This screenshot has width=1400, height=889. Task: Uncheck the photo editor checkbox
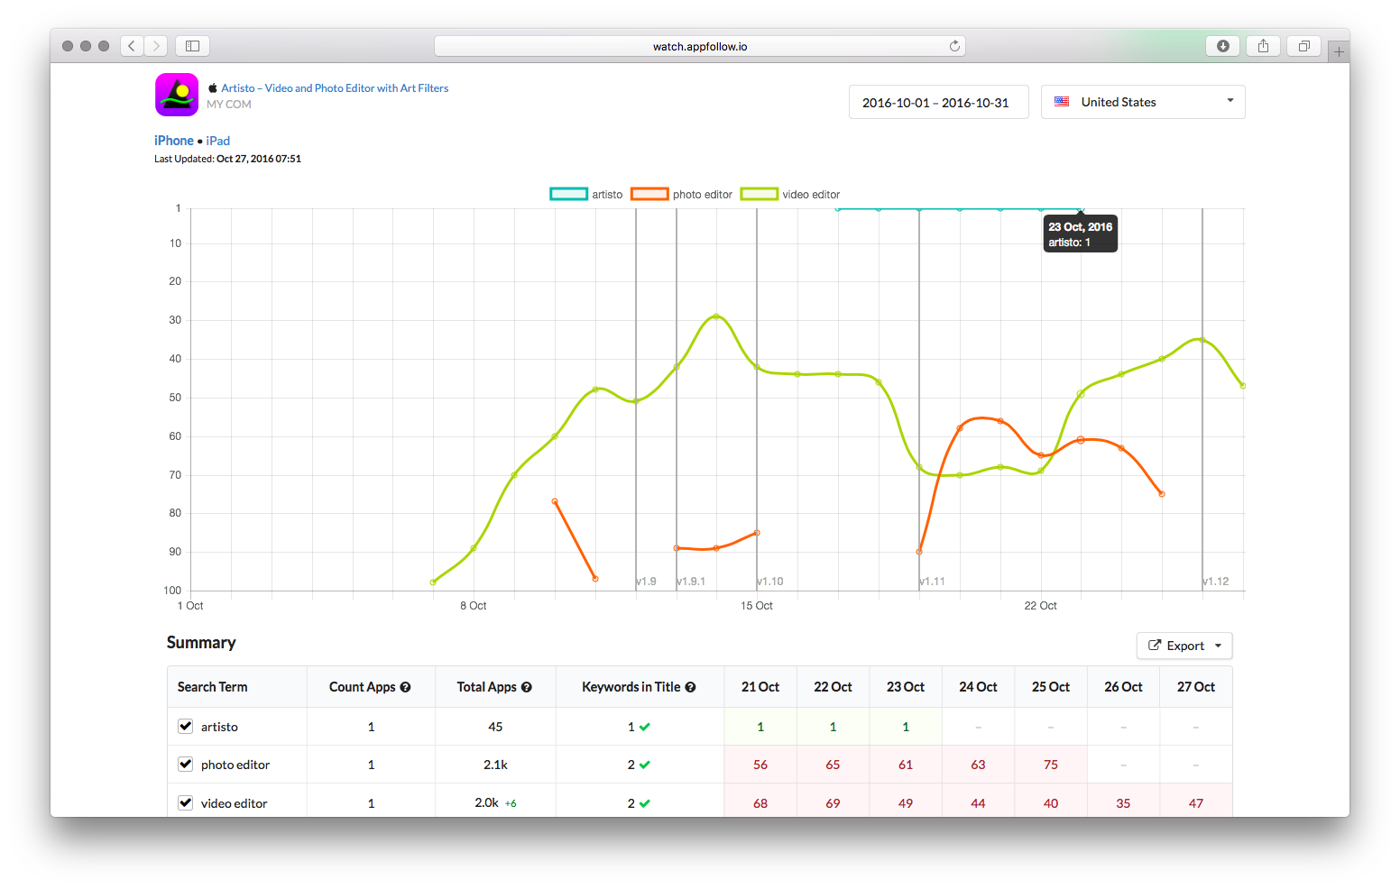tap(186, 764)
